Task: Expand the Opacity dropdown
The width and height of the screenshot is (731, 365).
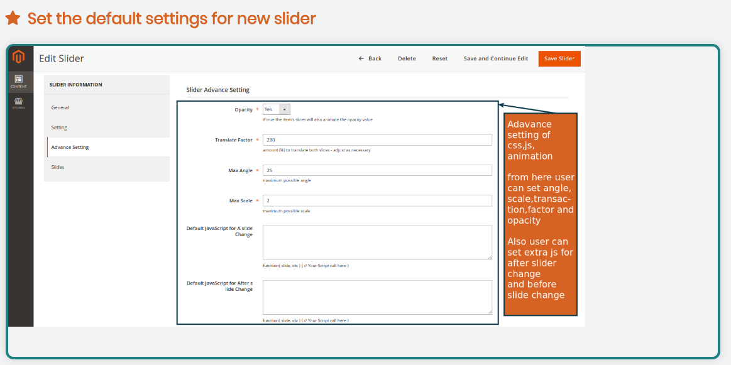Action: [277, 109]
